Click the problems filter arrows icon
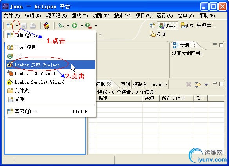 [198, 84]
